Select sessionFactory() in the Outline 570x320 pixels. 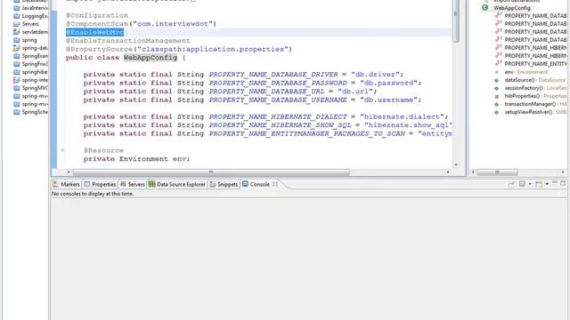[535, 88]
